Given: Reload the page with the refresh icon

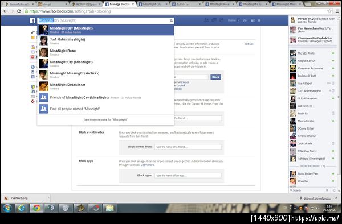Looking at the screenshot, I should point(19,11).
